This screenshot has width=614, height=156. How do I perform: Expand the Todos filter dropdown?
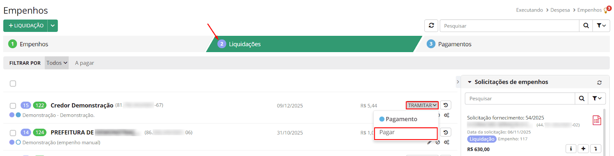[x=57, y=63]
